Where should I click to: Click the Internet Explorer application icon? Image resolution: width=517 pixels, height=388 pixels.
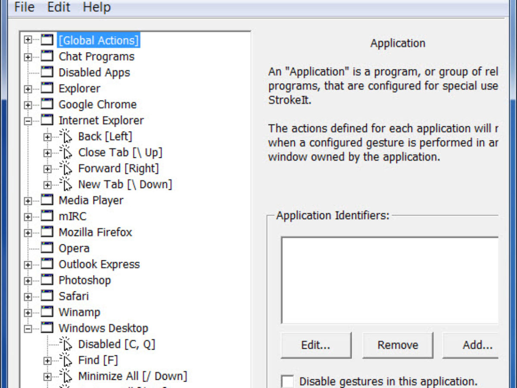point(47,120)
